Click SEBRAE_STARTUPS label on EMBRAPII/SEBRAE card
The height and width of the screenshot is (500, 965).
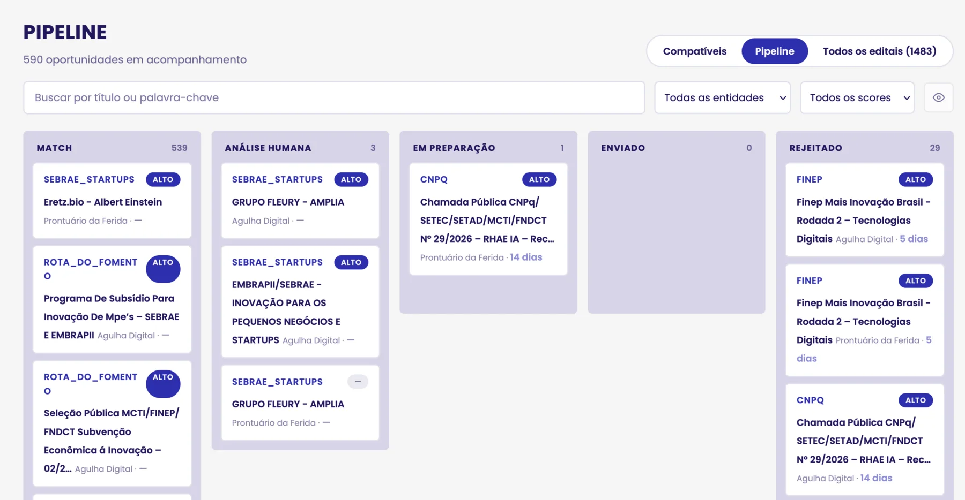coord(277,262)
